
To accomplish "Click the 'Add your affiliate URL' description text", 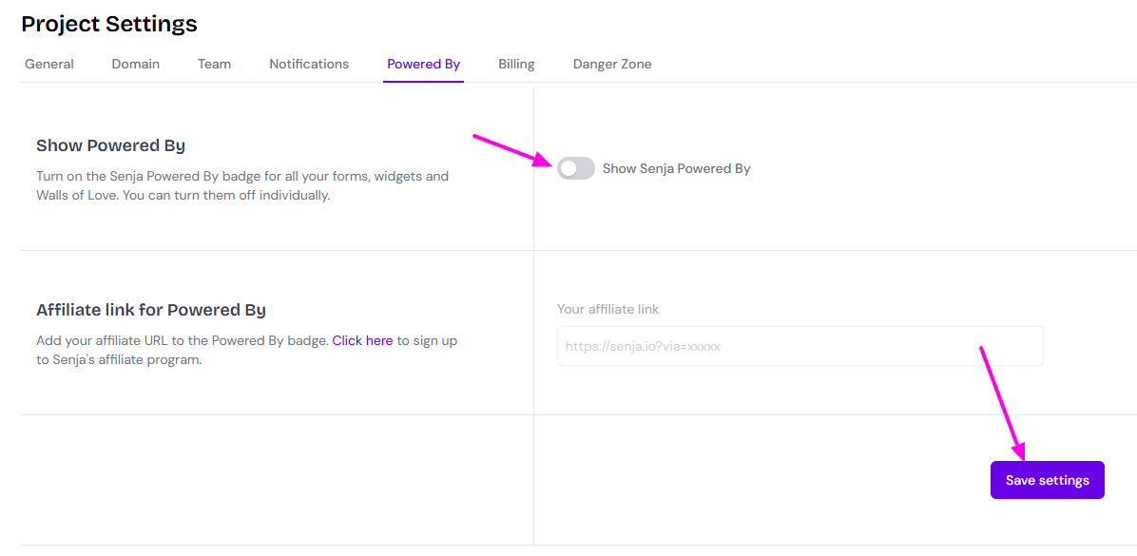I will [183, 340].
